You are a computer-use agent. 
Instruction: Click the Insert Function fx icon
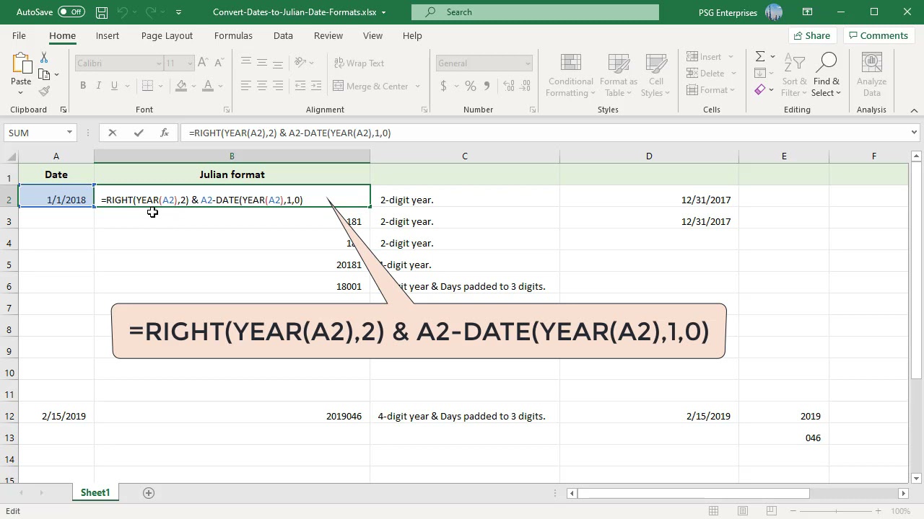165,133
